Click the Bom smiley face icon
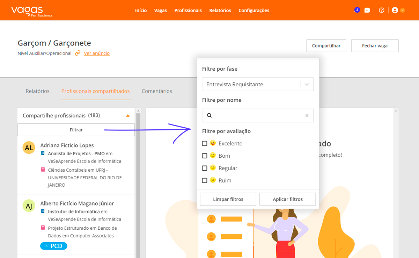The width and height of the screenshot is (419, 258). [213, 156]
